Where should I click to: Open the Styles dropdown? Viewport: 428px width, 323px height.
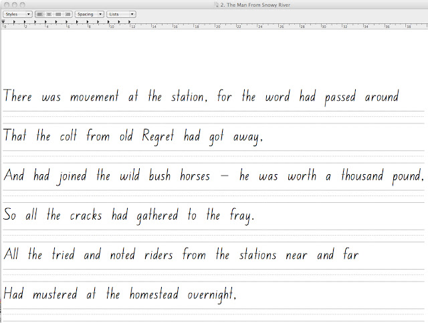[17, 14]
